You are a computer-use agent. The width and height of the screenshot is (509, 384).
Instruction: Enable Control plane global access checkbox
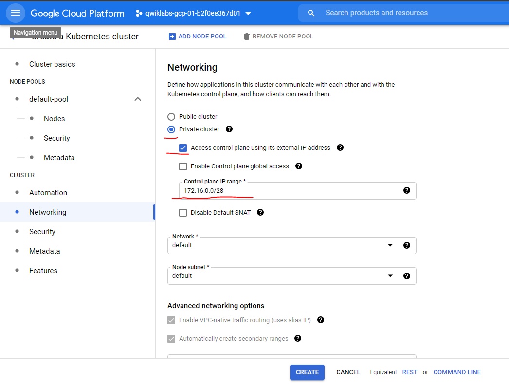click(183, 166)
